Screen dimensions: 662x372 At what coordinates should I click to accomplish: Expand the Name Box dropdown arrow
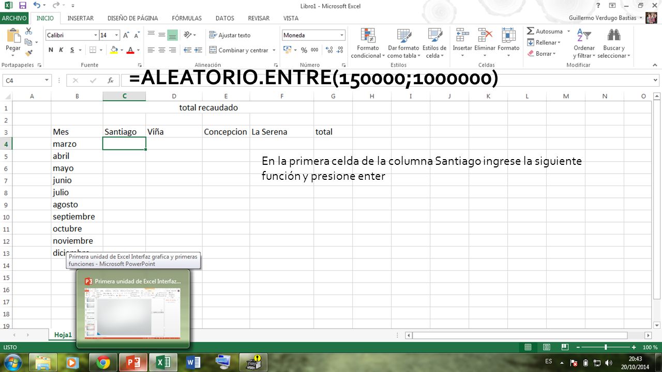pyautogui.click(x=47, y=81)
